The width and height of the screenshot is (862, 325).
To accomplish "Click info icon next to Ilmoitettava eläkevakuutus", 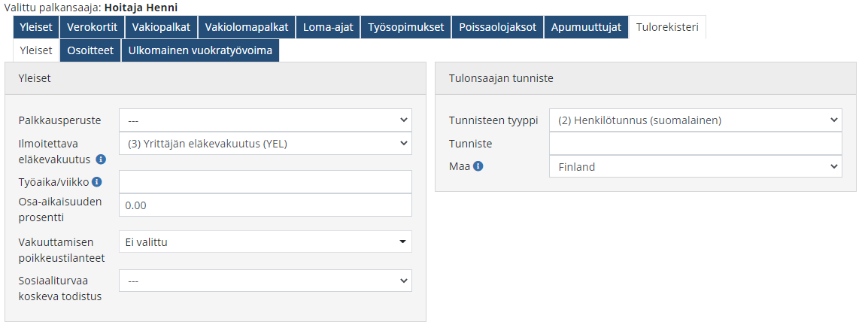I will click(101, 159).
